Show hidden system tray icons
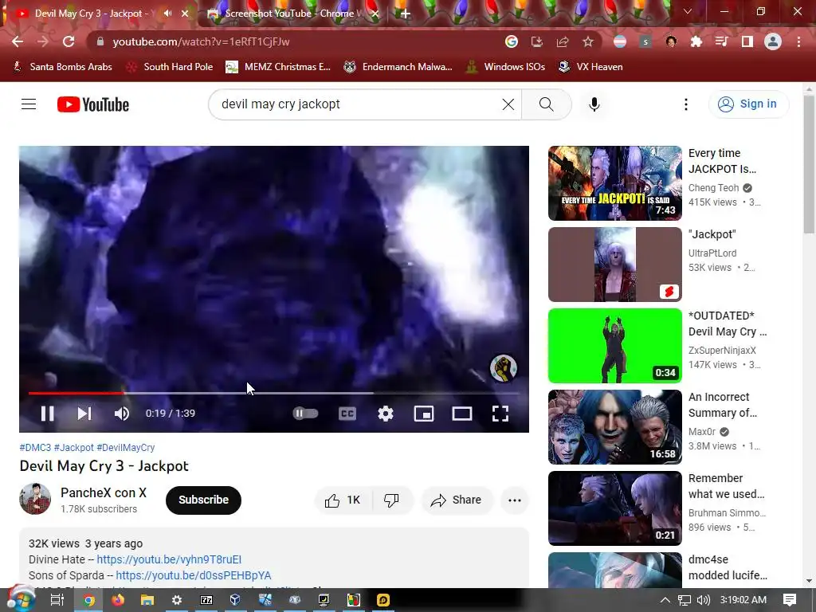Image resolution: width=816 pixels, height=612 pixels. 665,600
